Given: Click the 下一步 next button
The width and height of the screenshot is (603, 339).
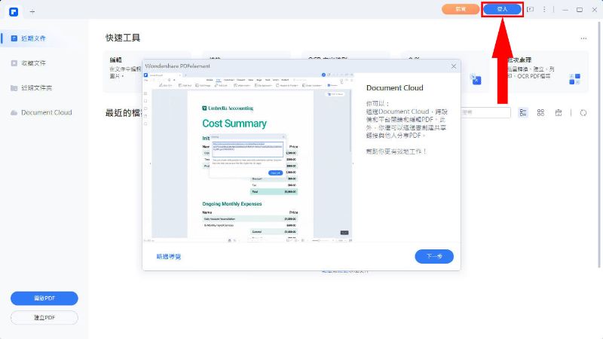Looking at the screenshot, I should [434, 256].
